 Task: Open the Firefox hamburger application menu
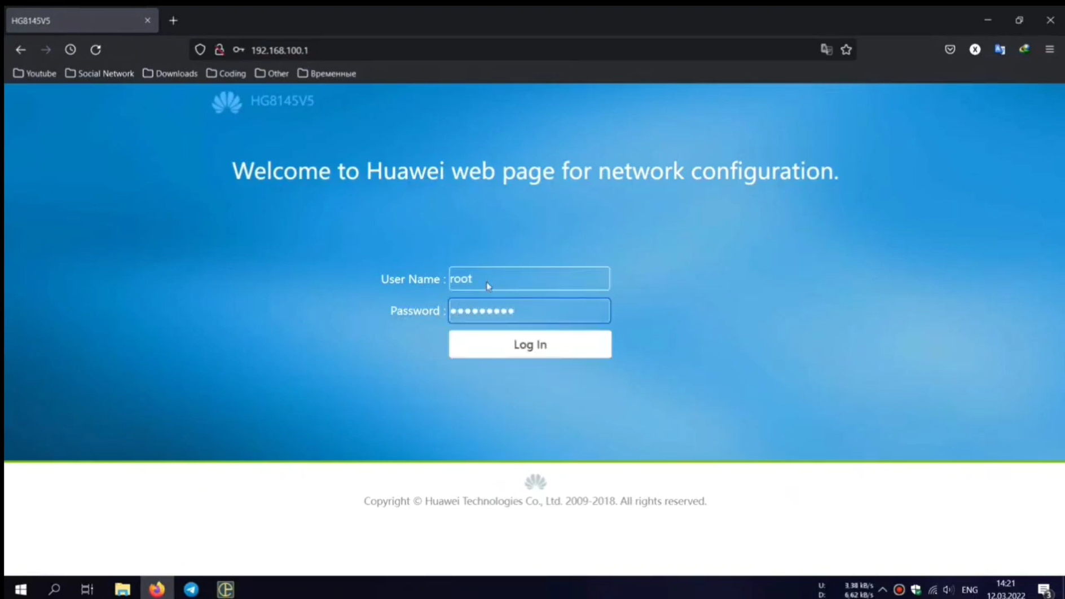1049,50
